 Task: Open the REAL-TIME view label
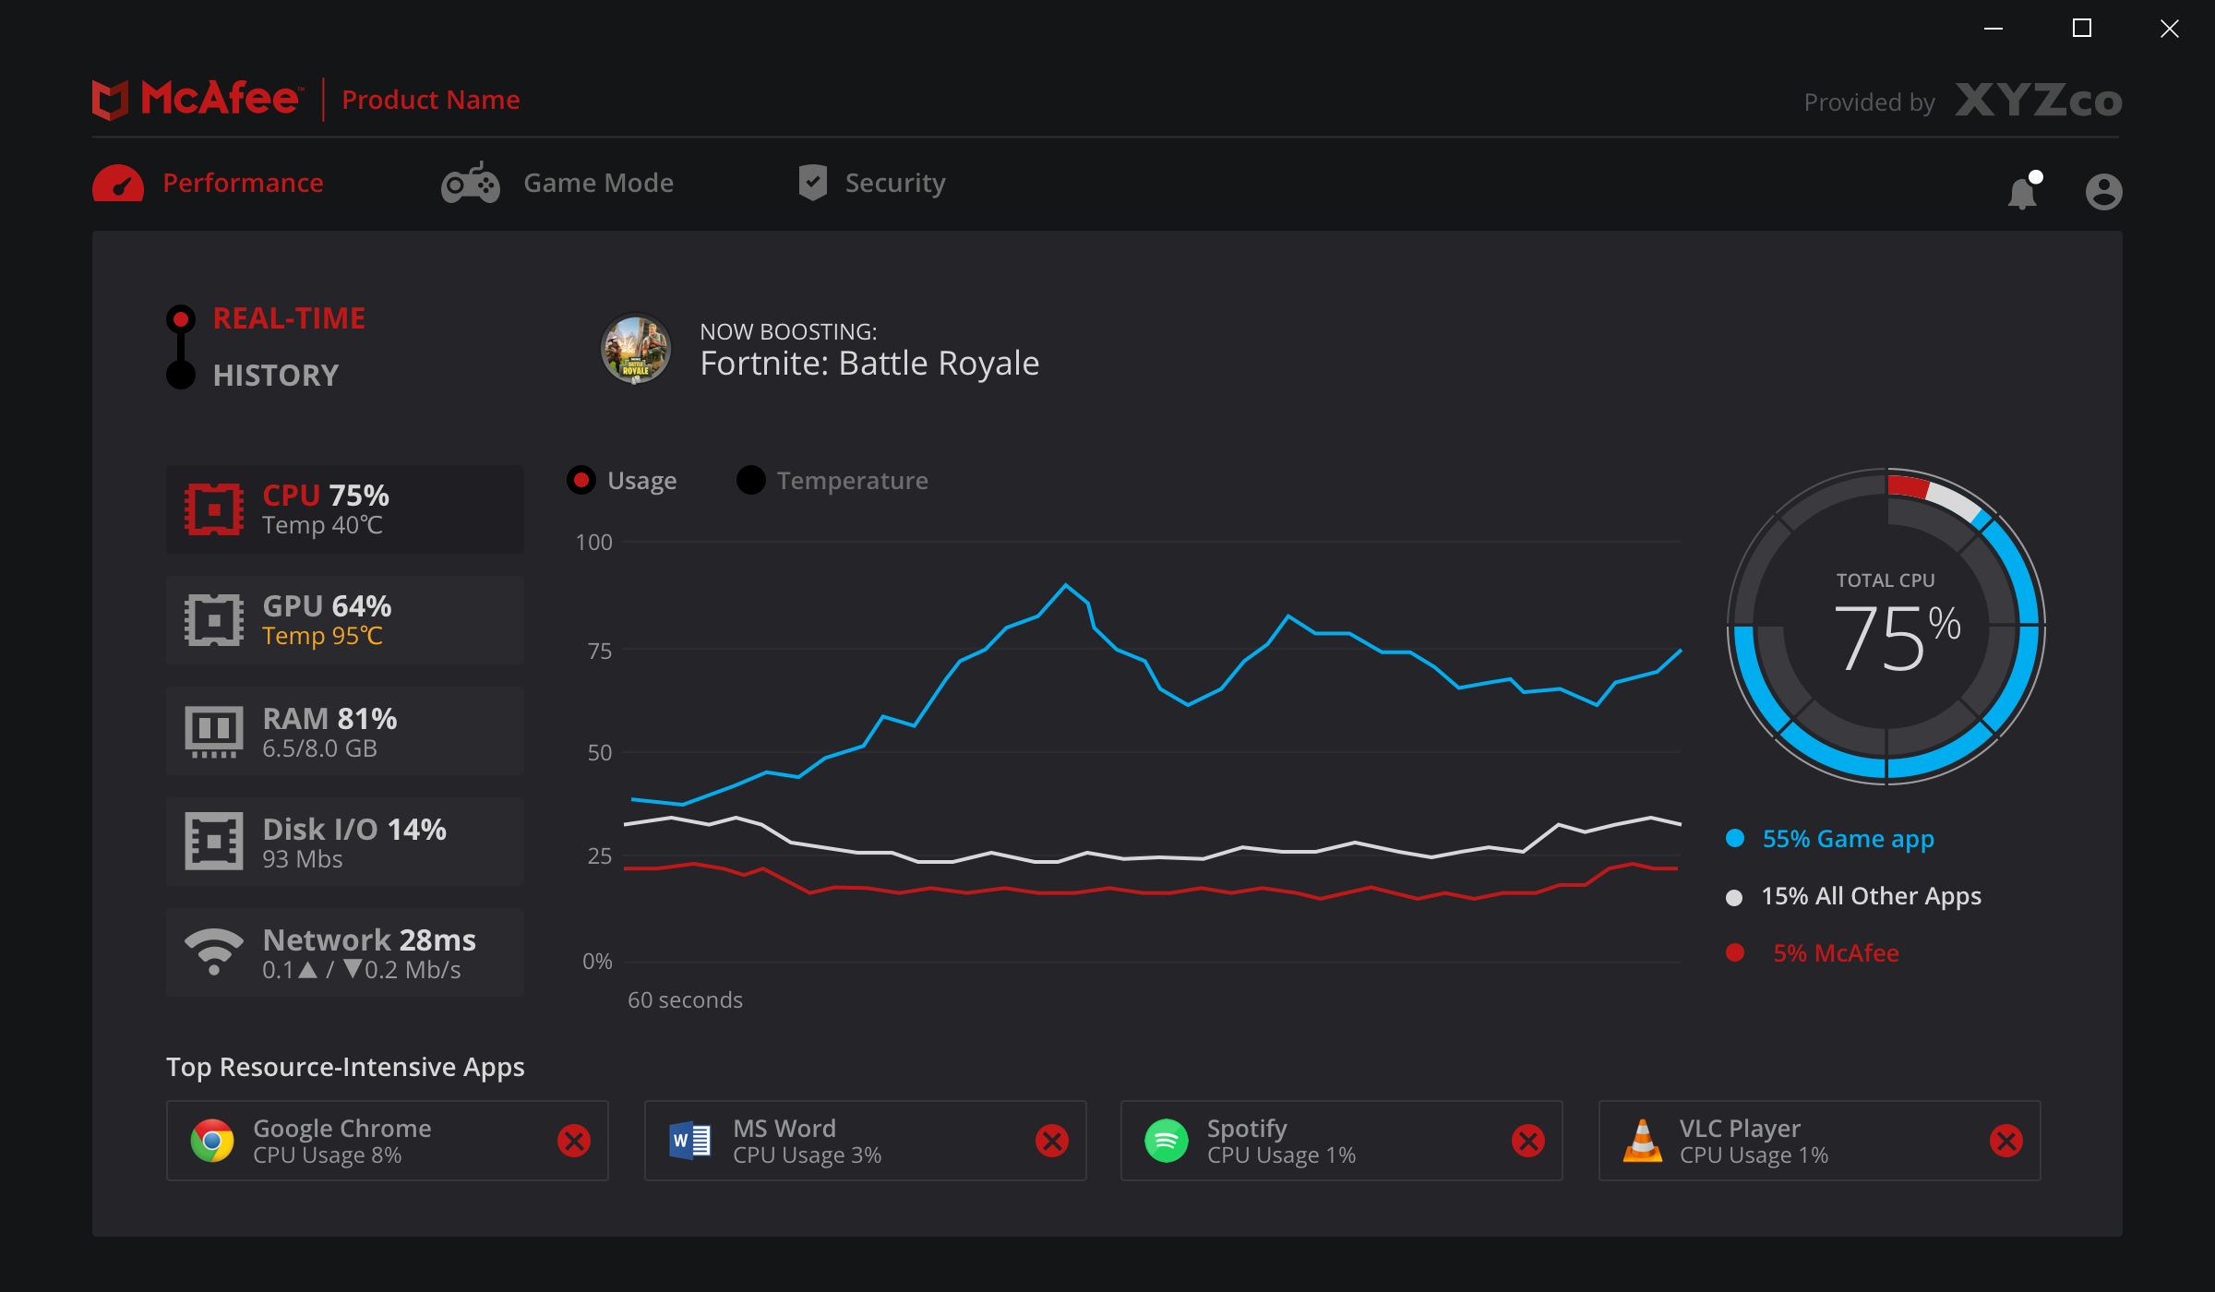[x=289, y=318]
